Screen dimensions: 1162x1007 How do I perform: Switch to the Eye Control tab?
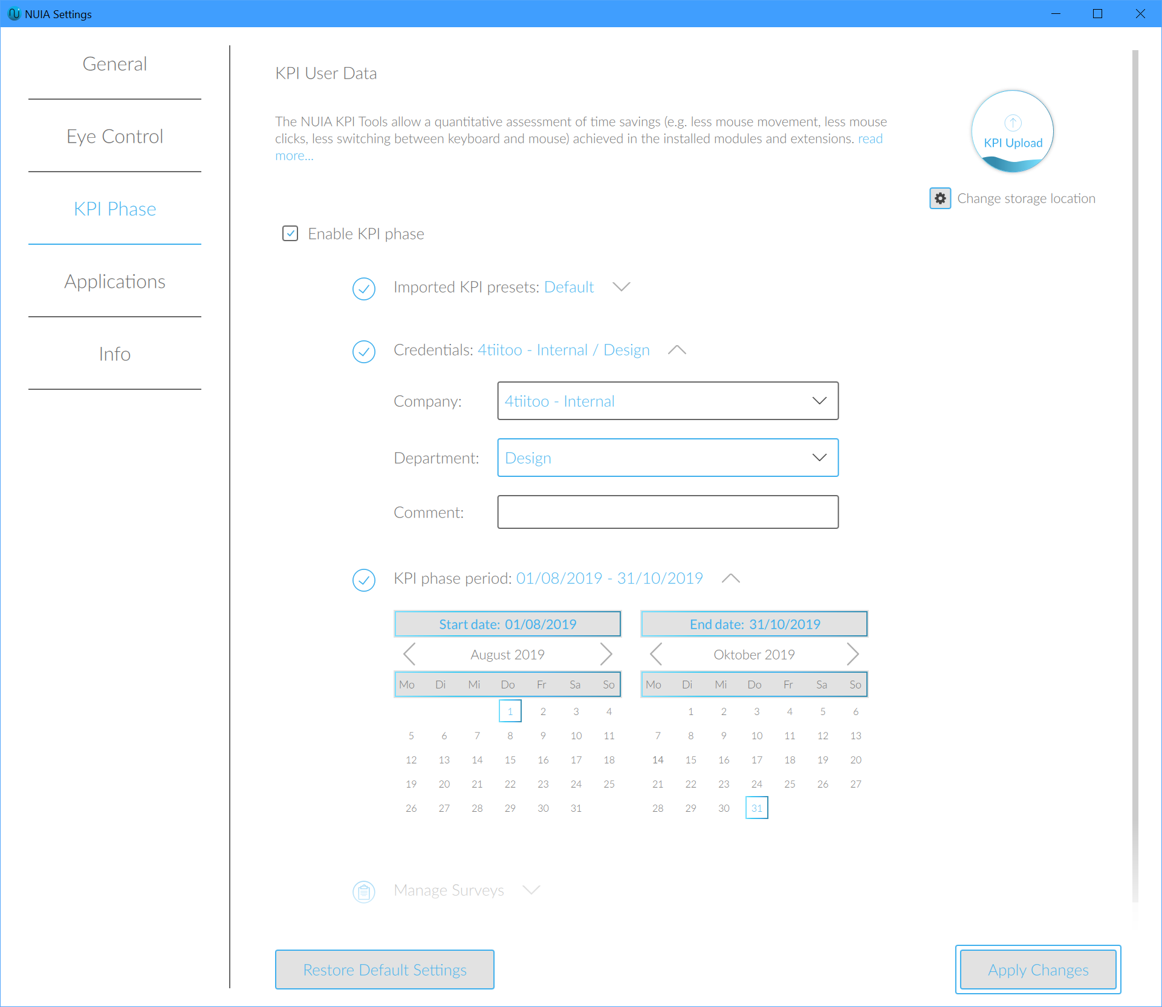115,136
